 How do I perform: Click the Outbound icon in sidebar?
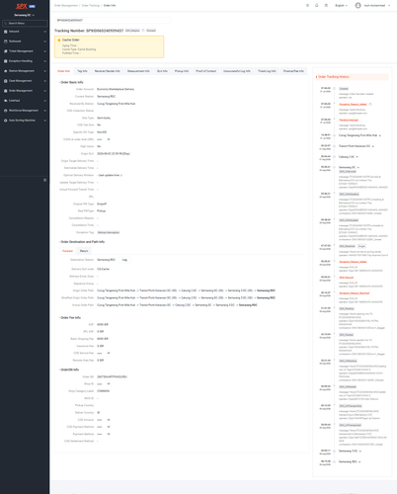(x=6, y=41)
